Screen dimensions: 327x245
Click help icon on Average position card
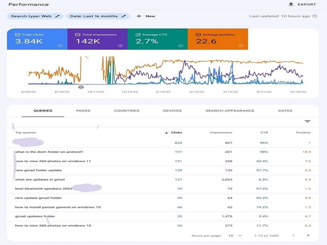(241, 46)
